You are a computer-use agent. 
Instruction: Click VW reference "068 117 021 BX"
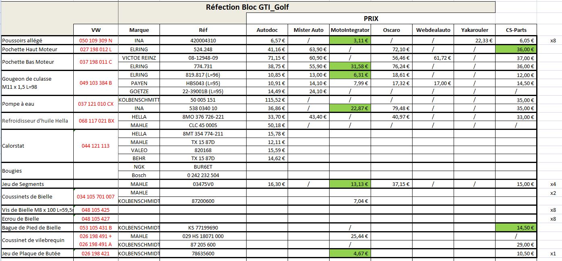(x=96, y=121)
